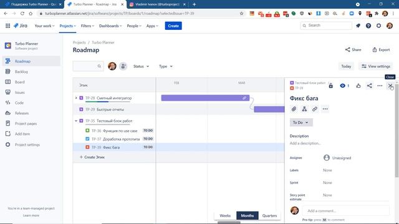Select the TP-36 story row
Image resolution: width=399 pixels, height=224 pixels.
(114, 131)
